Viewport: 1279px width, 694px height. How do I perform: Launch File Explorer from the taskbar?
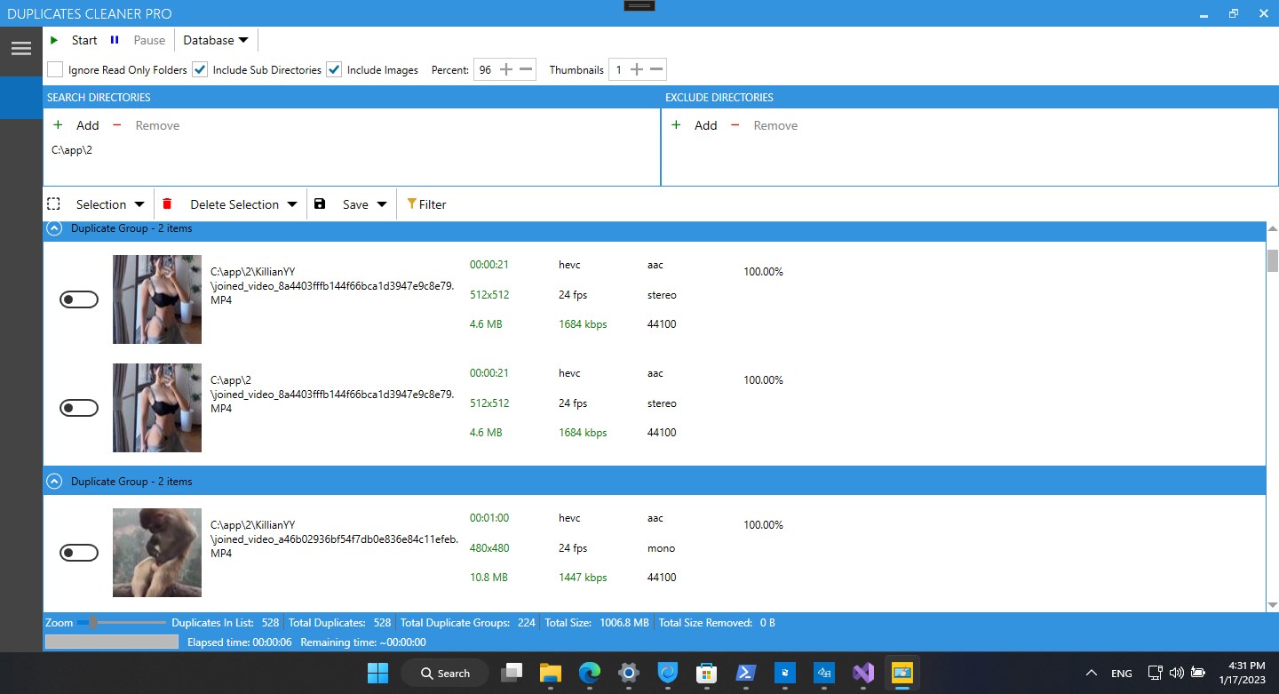click(x=550, y=673)
